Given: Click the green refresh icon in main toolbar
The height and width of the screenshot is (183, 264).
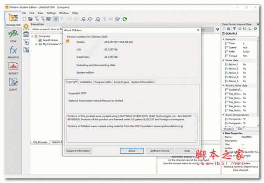Looking at the screenshot, I should point(125,19).
